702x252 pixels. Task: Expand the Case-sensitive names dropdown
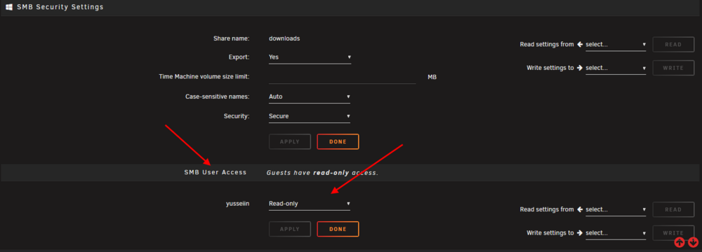(310, 97)
